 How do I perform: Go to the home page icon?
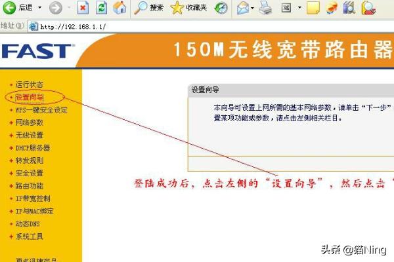point(120,7)
